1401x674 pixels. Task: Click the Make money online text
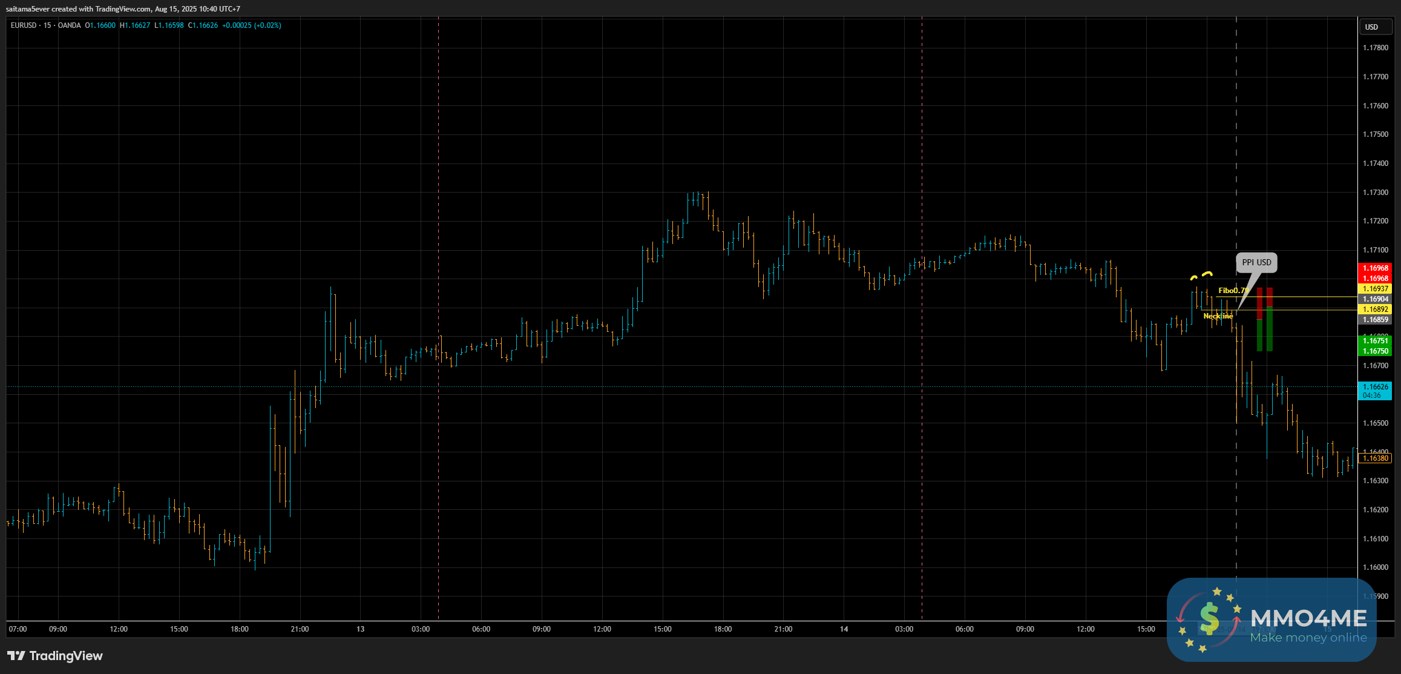pyautogui.click(x=1308, y=638)
